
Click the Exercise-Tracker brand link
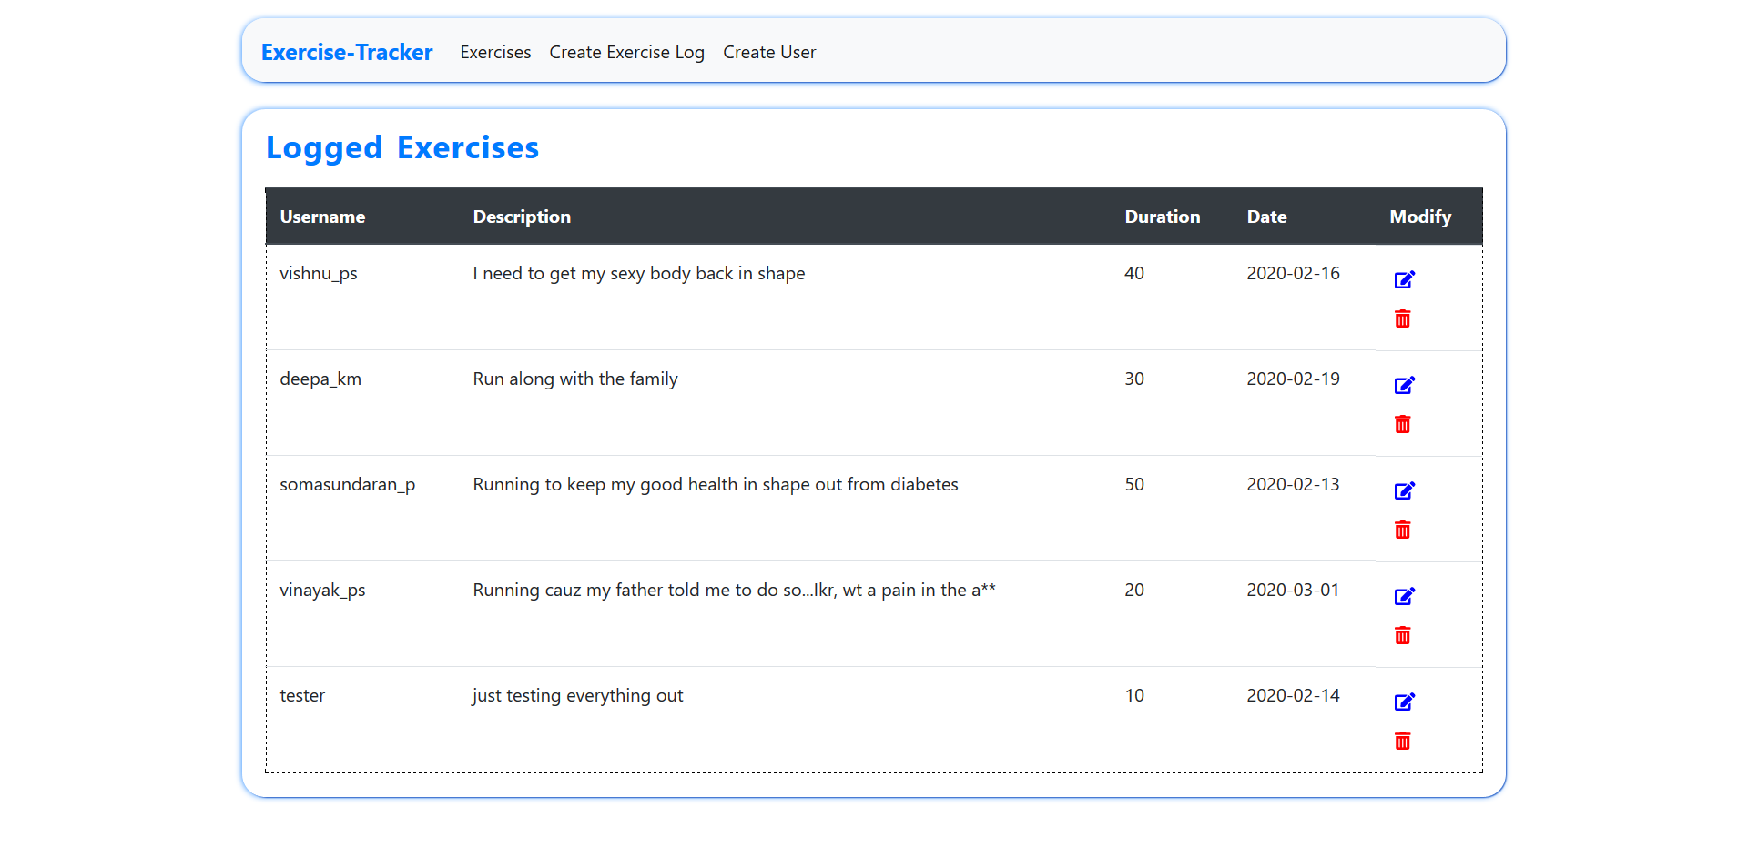(x=347, y=52)
